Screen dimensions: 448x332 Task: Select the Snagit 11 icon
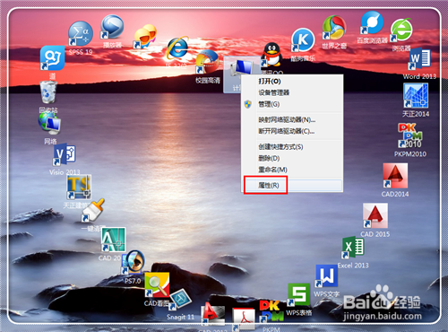[180, 300]
